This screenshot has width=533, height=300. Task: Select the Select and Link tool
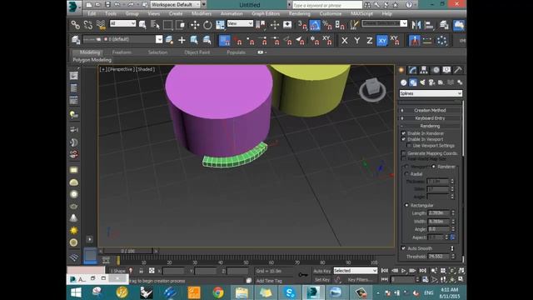(x=75, y=24)
